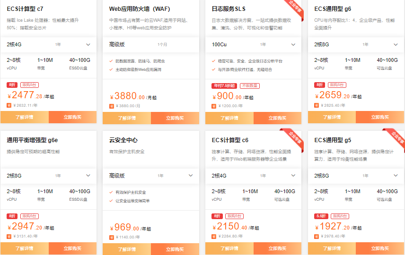
Task: Click the checkmark beside 有效保护主机安全
Action: [111, 192]
